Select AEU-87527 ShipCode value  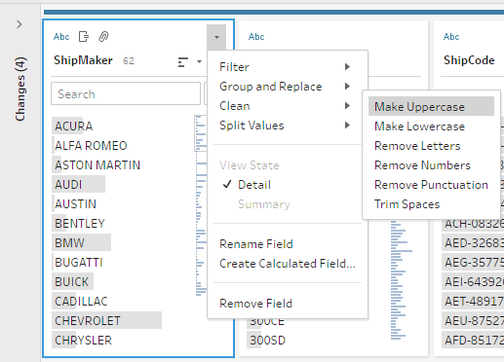(474, 320)
